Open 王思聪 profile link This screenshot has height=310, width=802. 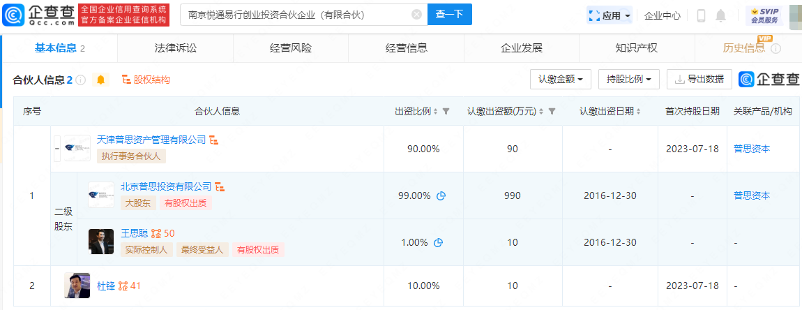pyautogui.click(x=134, y=234)
